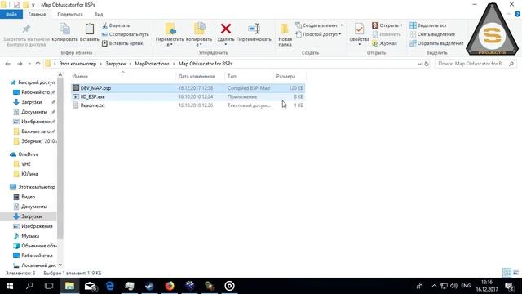The height and width of the screenshot is (294, 522).
Task: Click Select none (Снять выделение)
Action: click(x=432, y=34)
